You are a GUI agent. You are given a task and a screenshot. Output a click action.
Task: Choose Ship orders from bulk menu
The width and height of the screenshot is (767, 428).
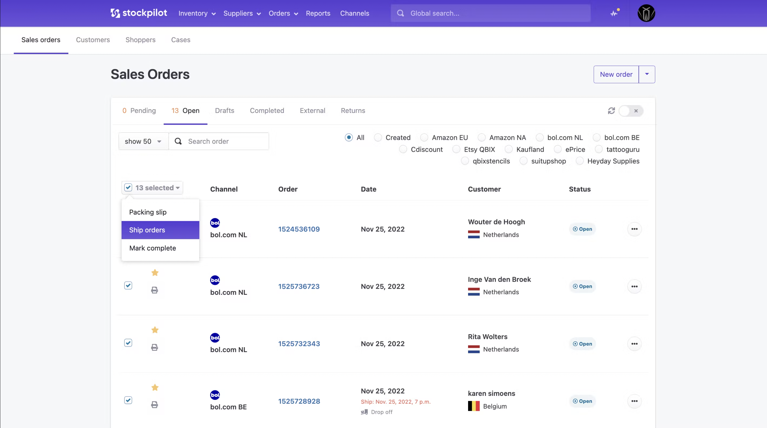click(160, 230)
